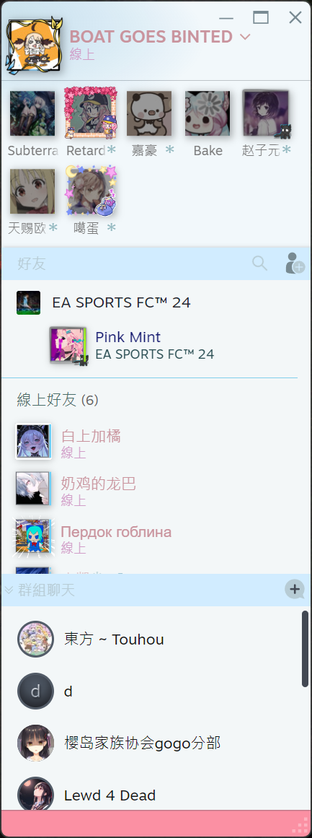
Task: Collapse the 群組聊天 section chevron
Action: (9, 590)
